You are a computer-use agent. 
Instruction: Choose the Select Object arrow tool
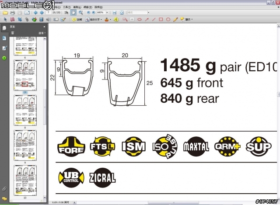pyautogui.click(x=5, y=19)
